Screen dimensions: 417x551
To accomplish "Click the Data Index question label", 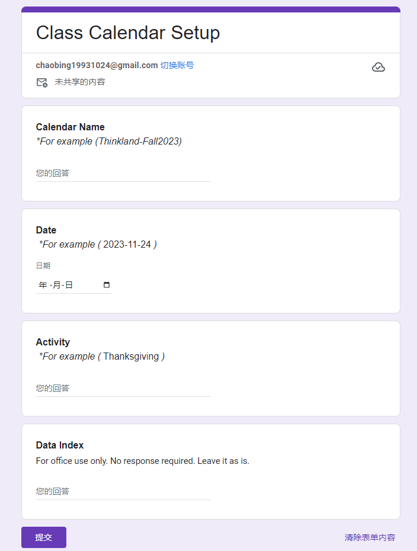I will point(60,445).
